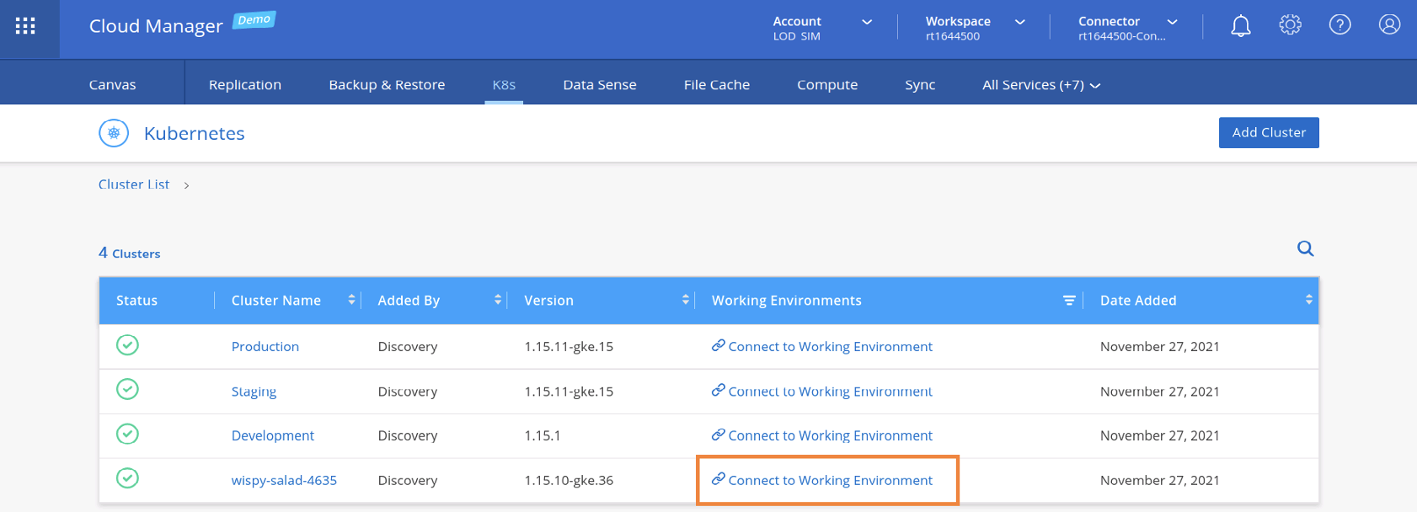Screen dimensions: 1417x512
Task: Expand the Connector dropdown
Action: [x=1173, y=22]
